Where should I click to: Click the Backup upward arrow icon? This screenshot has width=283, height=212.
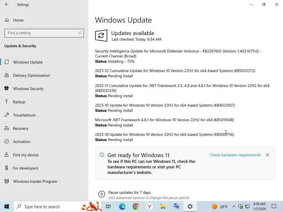pyautogui.click(x=7, y=102)
